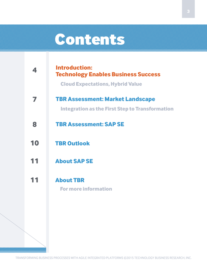The height and width of the screenshot is (268, 207).
Task: Select the 'Technology Enables Business Success' line
Action: 108,74
